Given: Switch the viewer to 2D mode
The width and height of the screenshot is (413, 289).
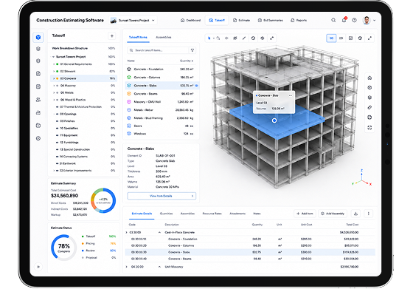Looking at the screenshot, I should (x=341, y=38).
